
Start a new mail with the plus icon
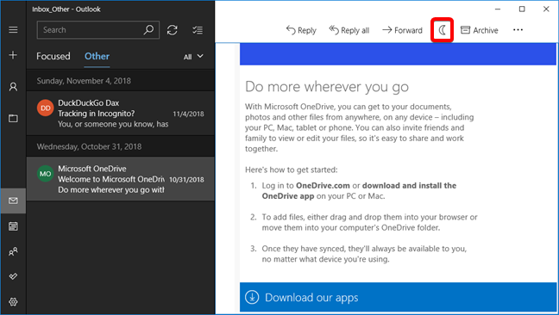(x=13, y=55)
